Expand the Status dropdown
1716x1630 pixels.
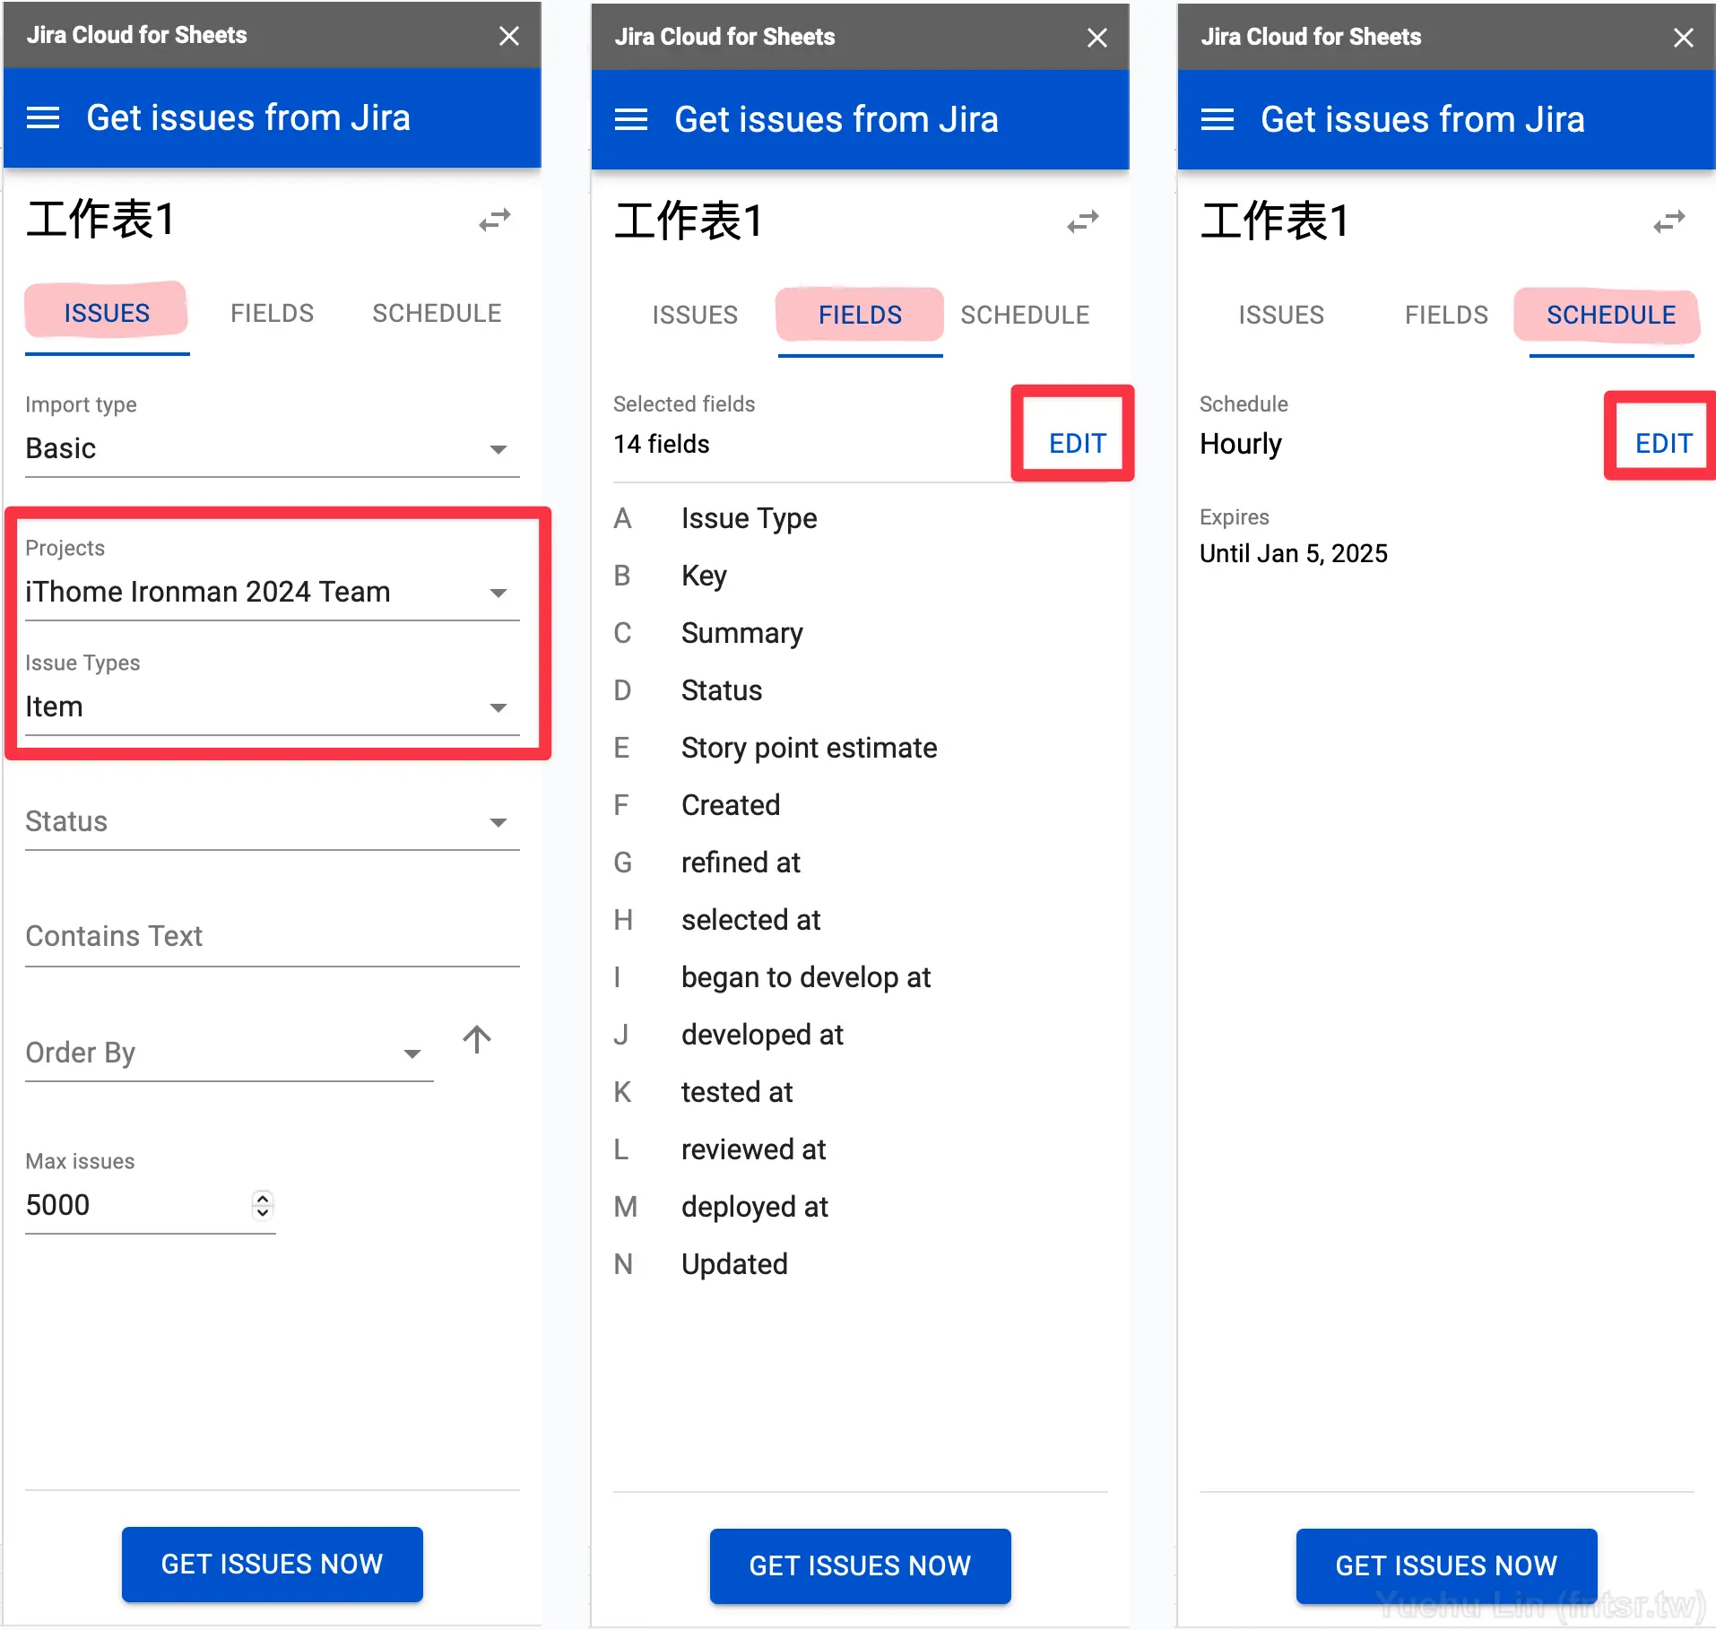tap(273, 821)
